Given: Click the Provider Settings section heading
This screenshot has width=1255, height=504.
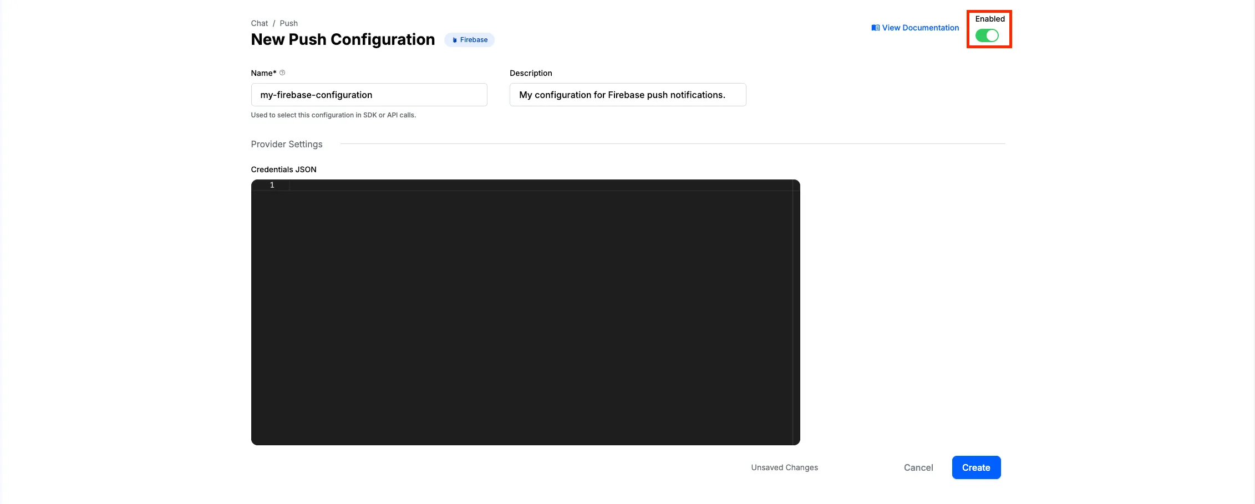Looking at the screenshot, I should pyautogui.click(x=286, y=144).
